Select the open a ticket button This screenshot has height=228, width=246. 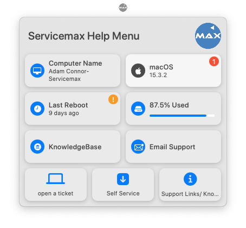tap(56, 185)
